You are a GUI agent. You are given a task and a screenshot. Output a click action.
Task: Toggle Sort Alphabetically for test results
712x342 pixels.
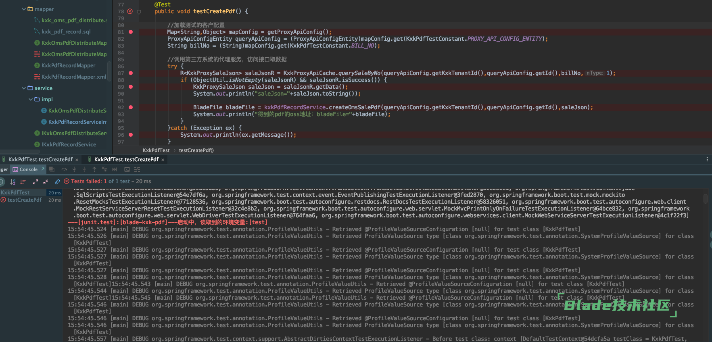[x=13, y=181]
